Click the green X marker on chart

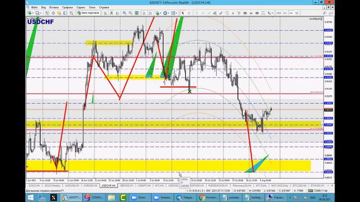[x=190, y=91]
